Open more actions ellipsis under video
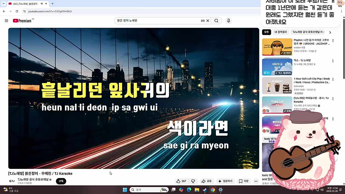The width and height of the screenshot is (345, 194). [x=256, y=181]
